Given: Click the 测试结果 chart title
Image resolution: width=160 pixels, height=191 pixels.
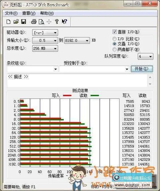Looking at the screenshot, I should pyautogui.click(x=80, y=91).
